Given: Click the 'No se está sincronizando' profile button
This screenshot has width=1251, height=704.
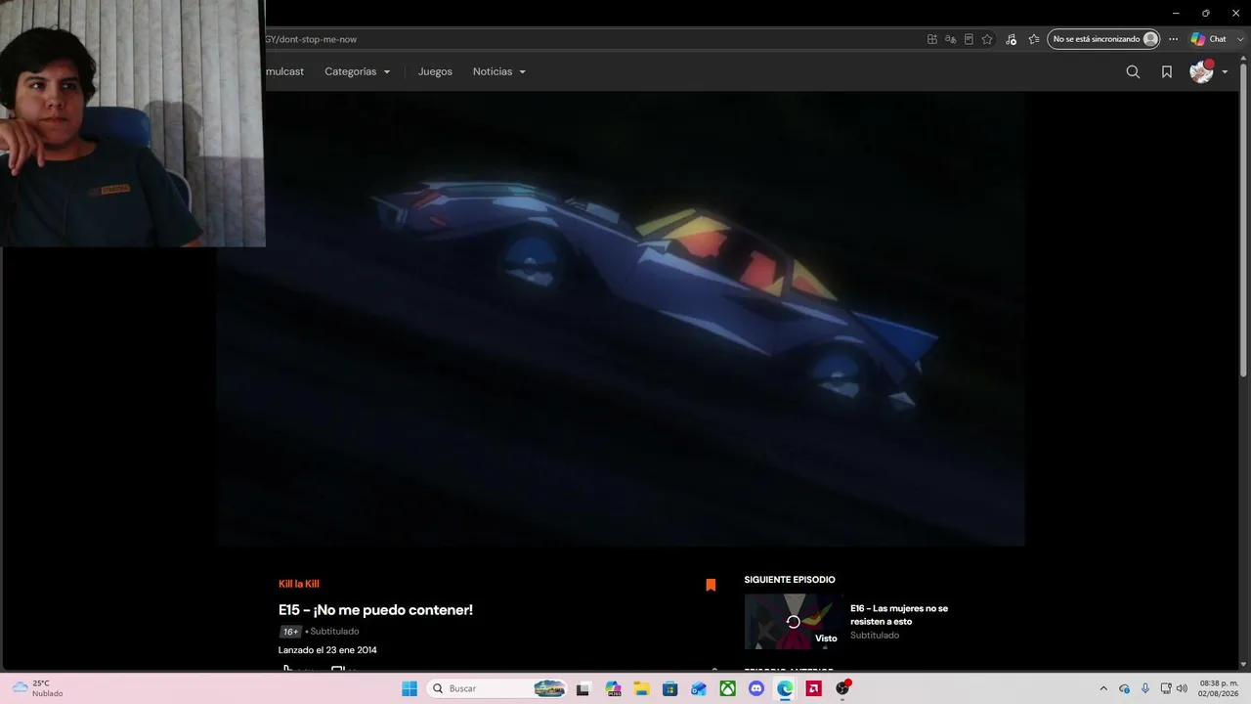Looking at the screenshot, I should click(1103, 39).
